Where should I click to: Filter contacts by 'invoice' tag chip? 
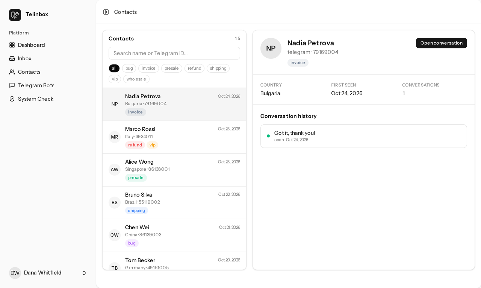coord(148,68)
